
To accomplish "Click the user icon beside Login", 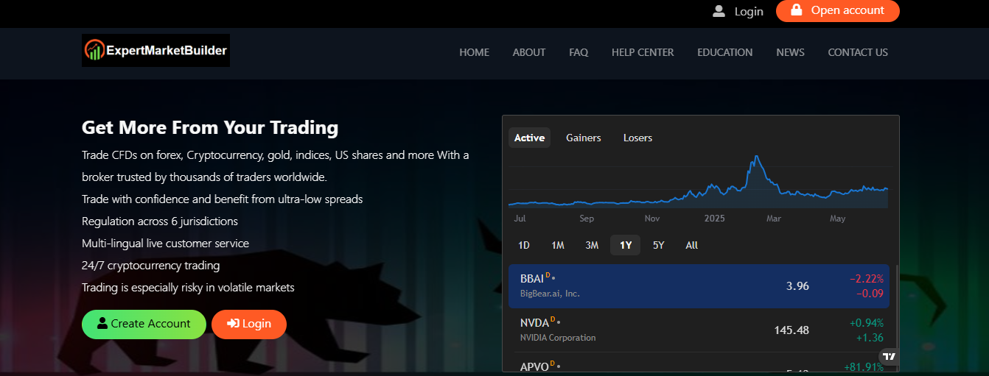I will point(719,11).
